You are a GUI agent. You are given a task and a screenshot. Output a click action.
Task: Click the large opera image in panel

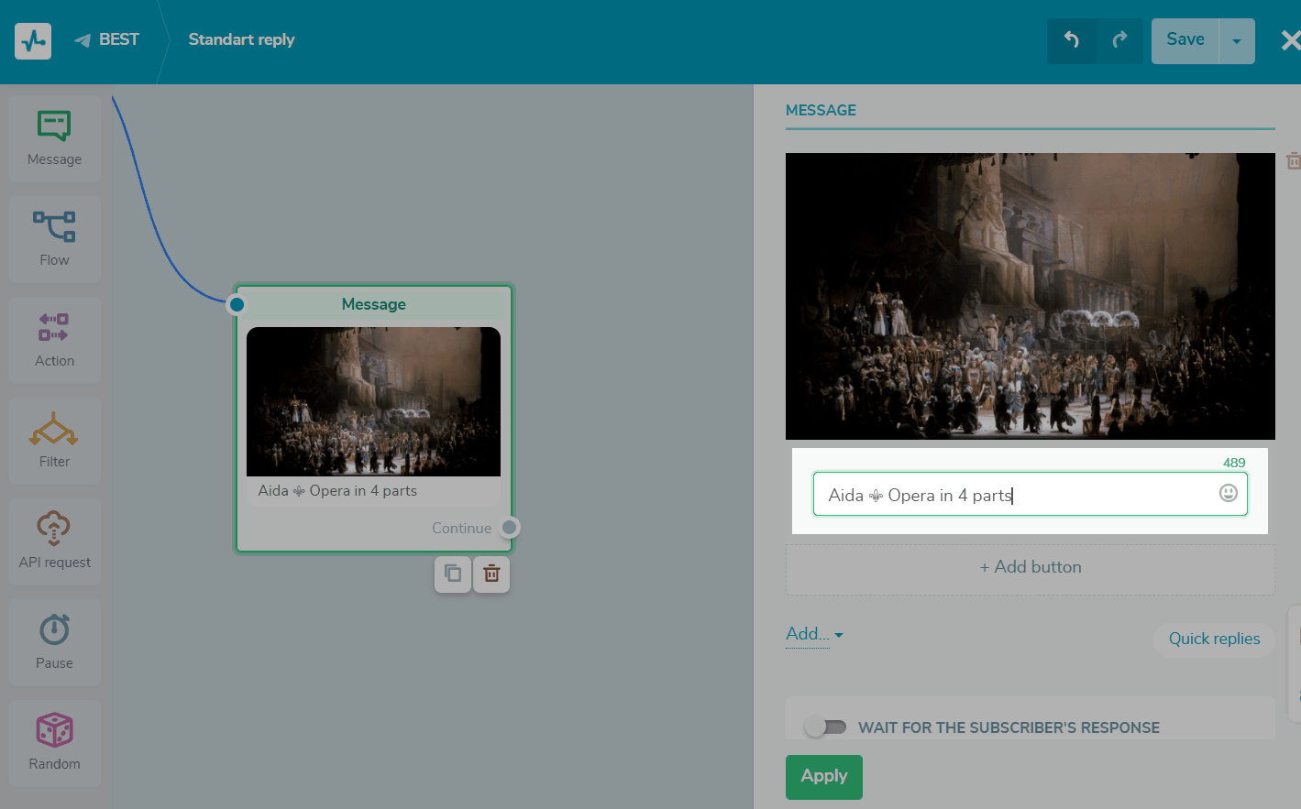pyautogui.click(x=1031, y=296)
